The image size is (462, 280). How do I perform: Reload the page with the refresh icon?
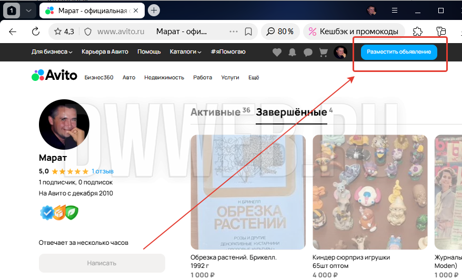[36, 32]
